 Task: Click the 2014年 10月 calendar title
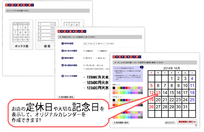point(172,68)
